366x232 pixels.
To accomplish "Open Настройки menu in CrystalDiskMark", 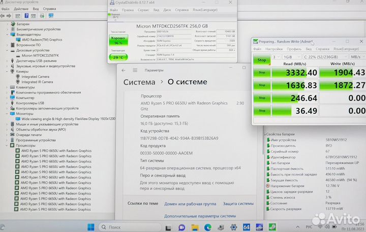I will pos(274,49).
